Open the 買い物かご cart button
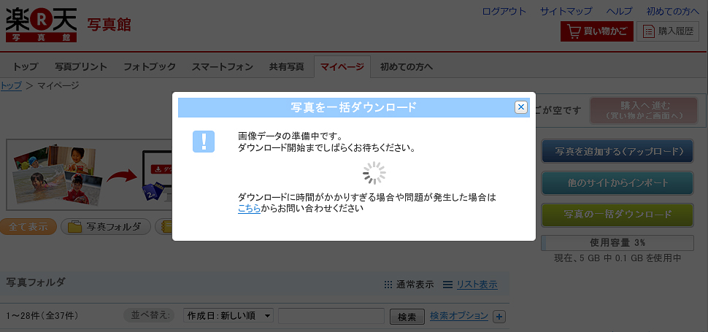This screenshot has height=332, width=708. [x=597, y=31]
